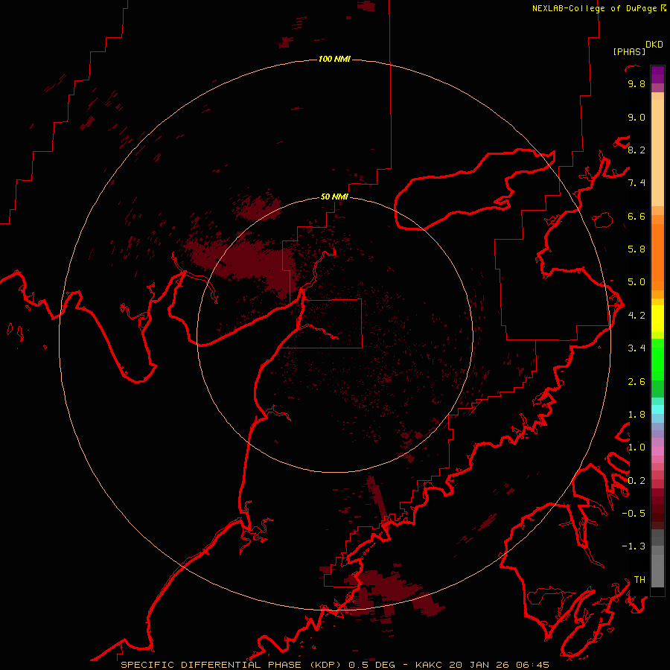670x670 pixels.
Task: Click the 2.6 color scale value
Action: click(636, 382)
